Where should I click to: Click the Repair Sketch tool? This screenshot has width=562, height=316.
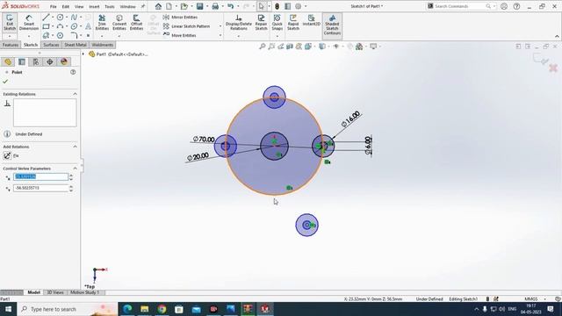pyautogui.click(x=261, y=23)
